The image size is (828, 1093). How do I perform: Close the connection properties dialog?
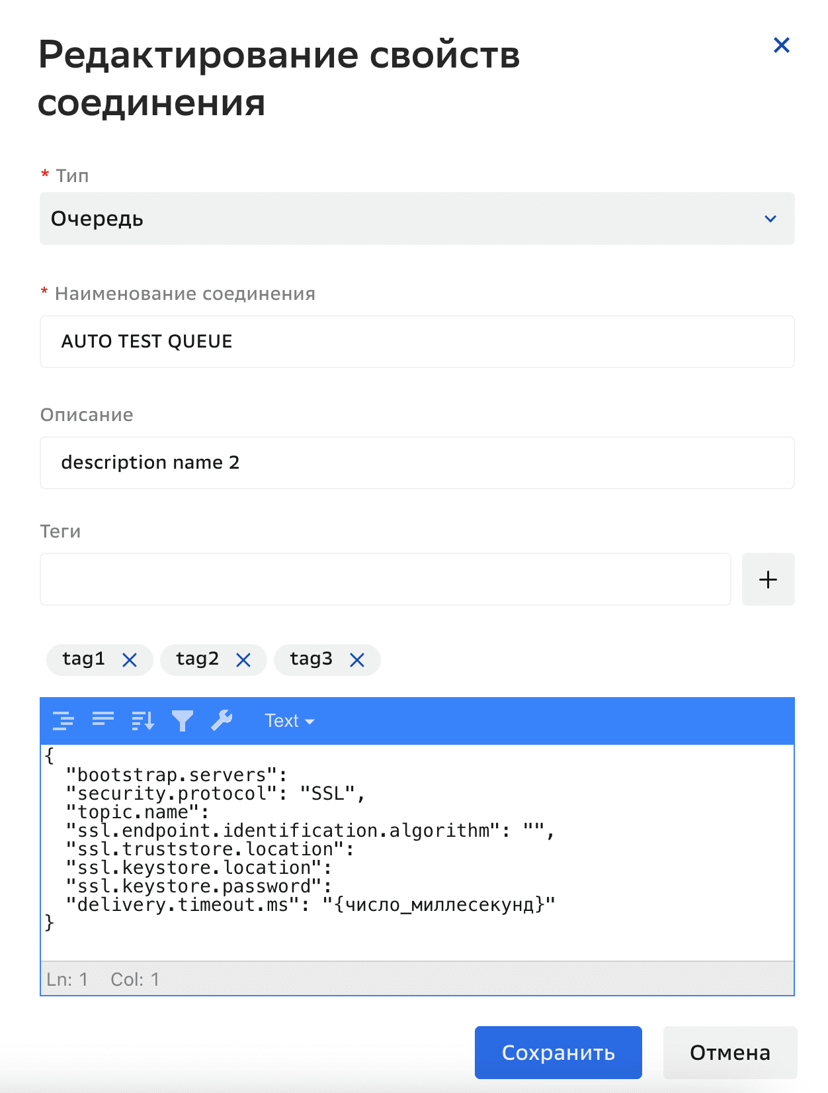(781, 45)
